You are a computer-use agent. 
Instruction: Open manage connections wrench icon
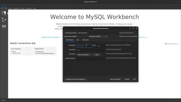(x=35, y=43)
